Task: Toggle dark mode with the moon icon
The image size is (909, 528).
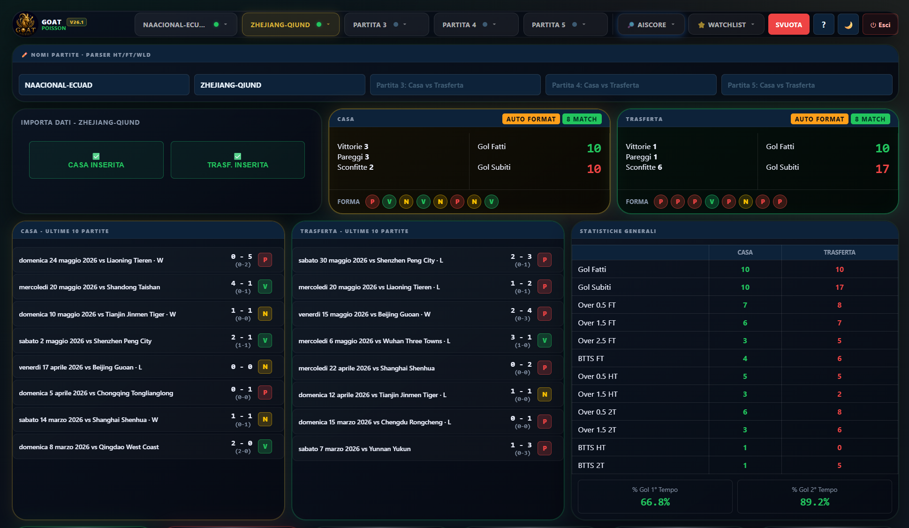Action: [x=848, y=25]
